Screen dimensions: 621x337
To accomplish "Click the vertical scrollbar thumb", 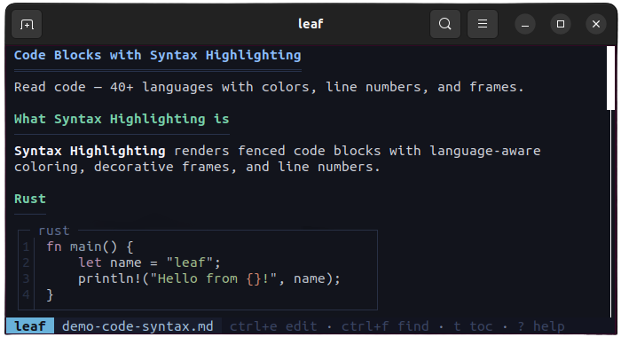I will (x=610, y=78).
